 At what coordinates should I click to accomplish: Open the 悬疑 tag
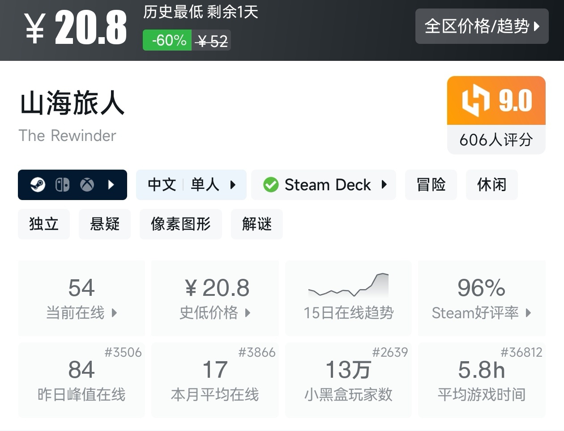105,224
